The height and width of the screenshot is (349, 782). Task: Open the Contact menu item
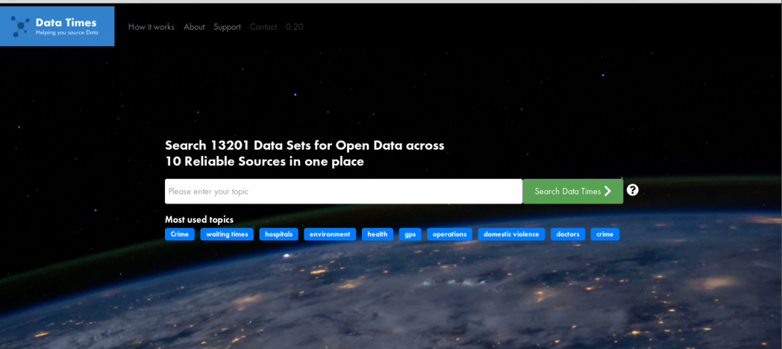(x=263, y=27)
